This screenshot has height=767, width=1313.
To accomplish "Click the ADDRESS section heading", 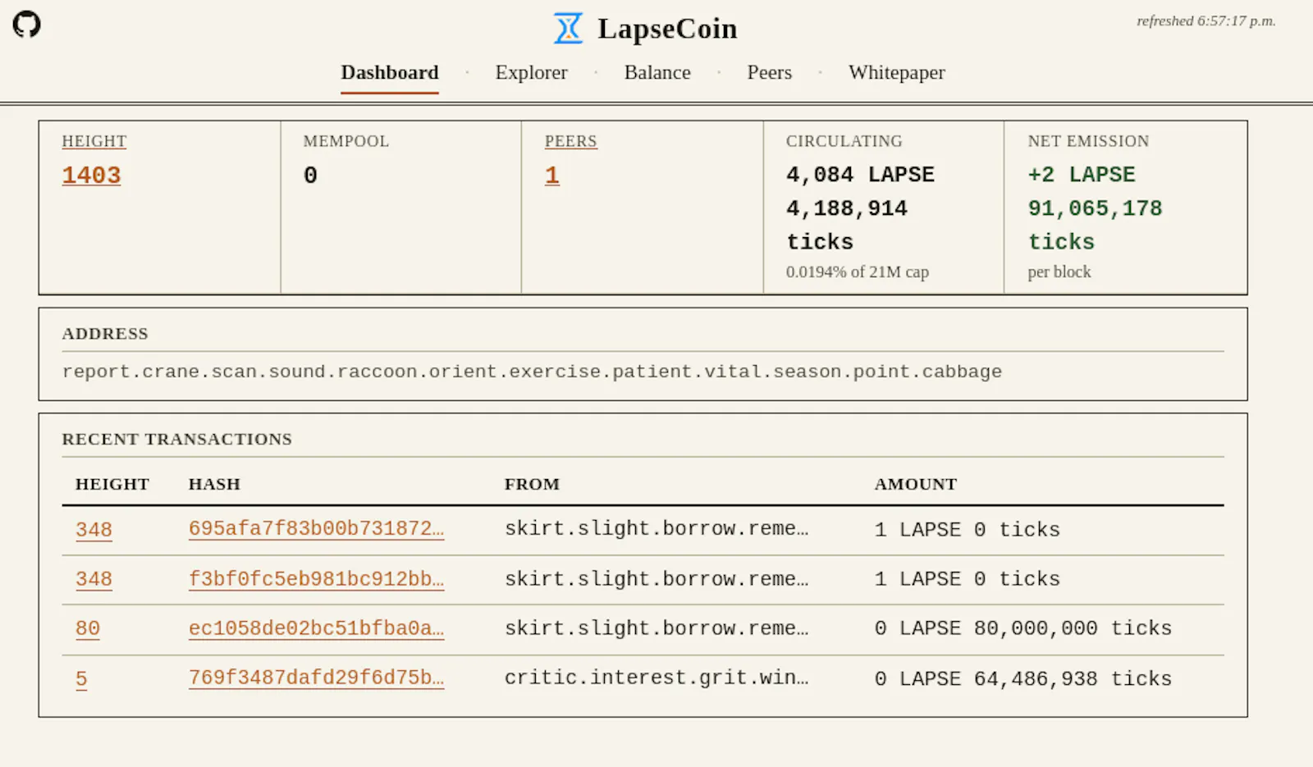I will 105,334.
